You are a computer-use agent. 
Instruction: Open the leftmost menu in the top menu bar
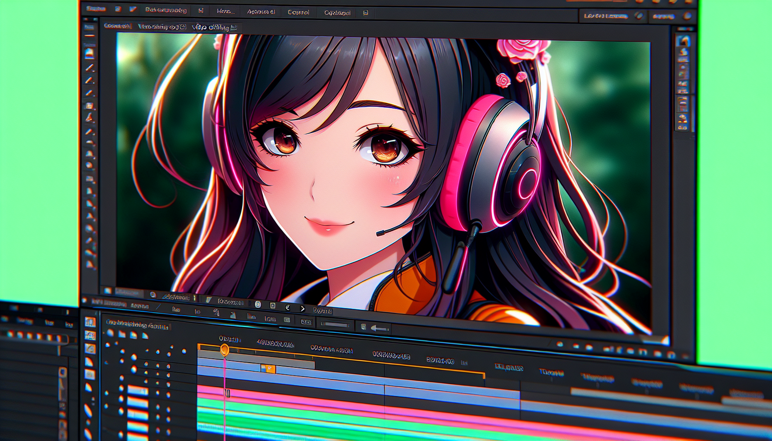click(96, 9)
